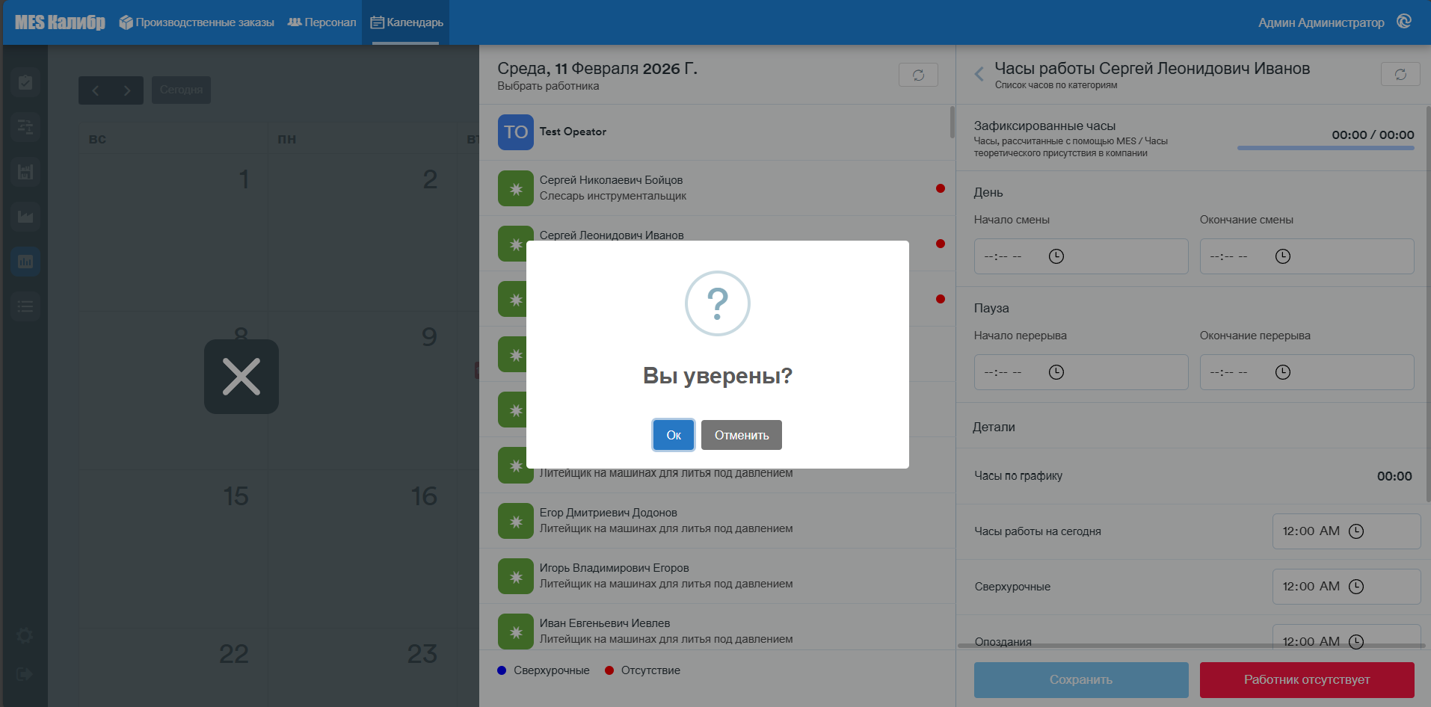
Task: Click the Часы по графику value 00:00
Action: pyautogui.click(x=1394, y=476)
